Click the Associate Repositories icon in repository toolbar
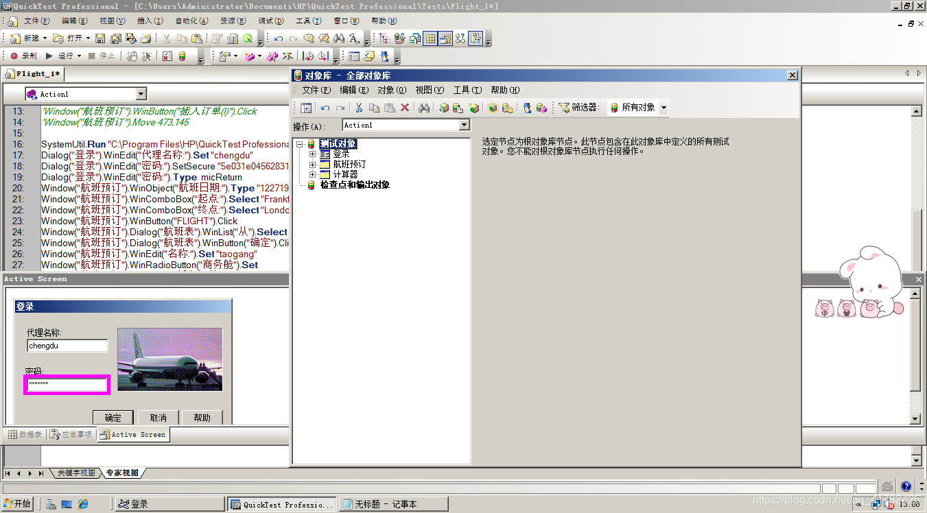 [541, 108]
